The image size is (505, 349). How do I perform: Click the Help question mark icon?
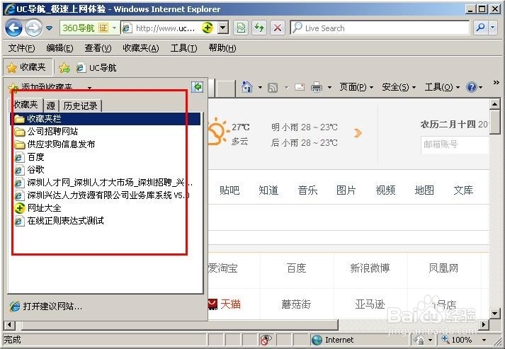472,87
